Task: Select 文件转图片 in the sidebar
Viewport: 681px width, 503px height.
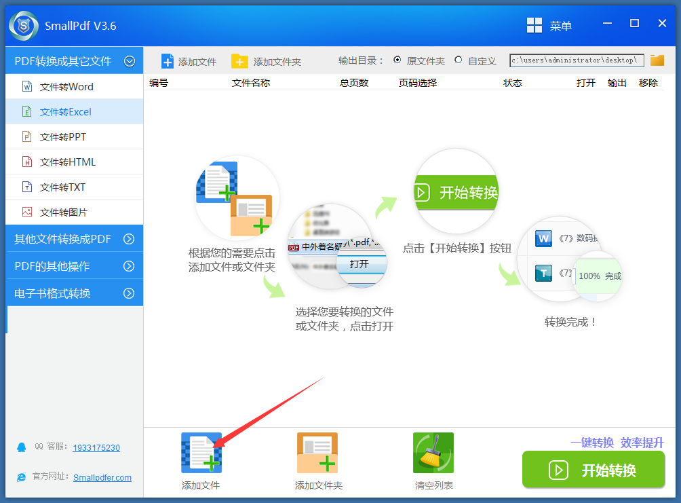Action: click(74, 212)
